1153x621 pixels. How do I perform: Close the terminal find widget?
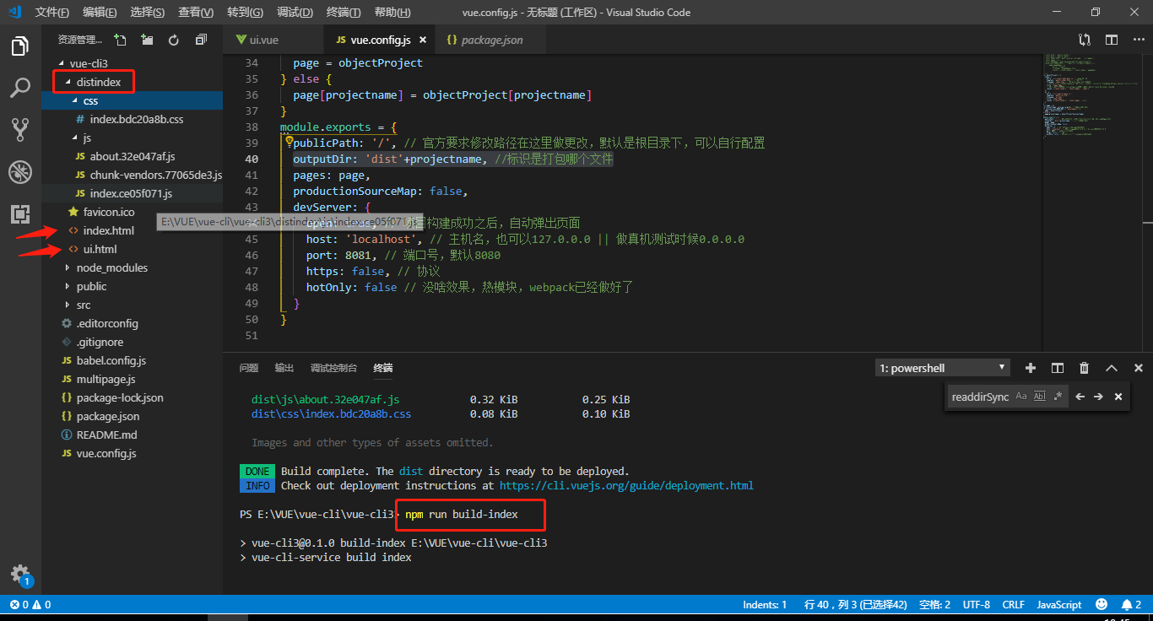(x=1118, y=397)
